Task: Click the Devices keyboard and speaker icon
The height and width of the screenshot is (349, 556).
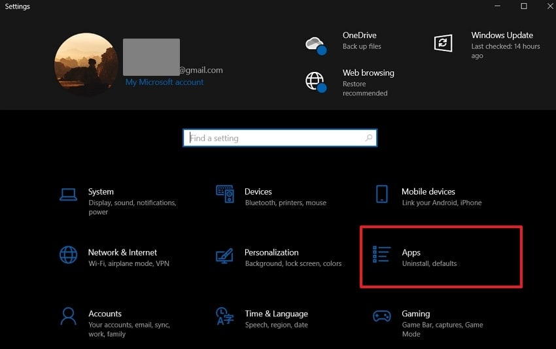Action: pos(225,194)
